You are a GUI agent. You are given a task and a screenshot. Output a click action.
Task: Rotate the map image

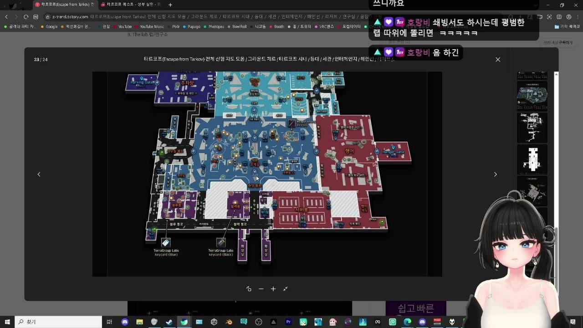coord(249,289)
